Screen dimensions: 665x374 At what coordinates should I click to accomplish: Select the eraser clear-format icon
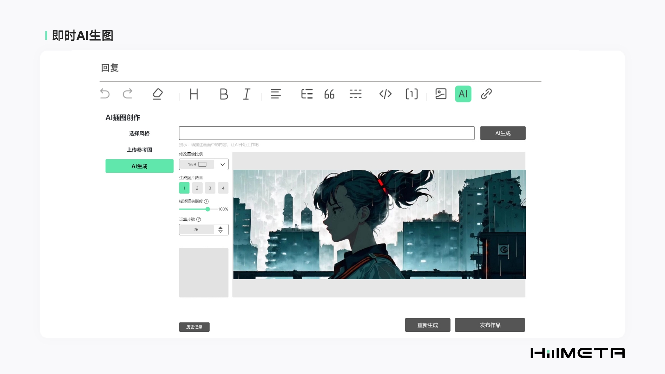click(158, 94)
